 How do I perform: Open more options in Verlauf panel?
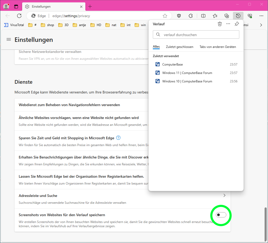[228, 24]
